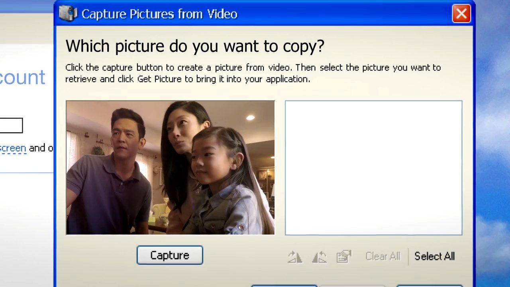
Task: Click inside the live video preview frame
Action: coord(170,167)
